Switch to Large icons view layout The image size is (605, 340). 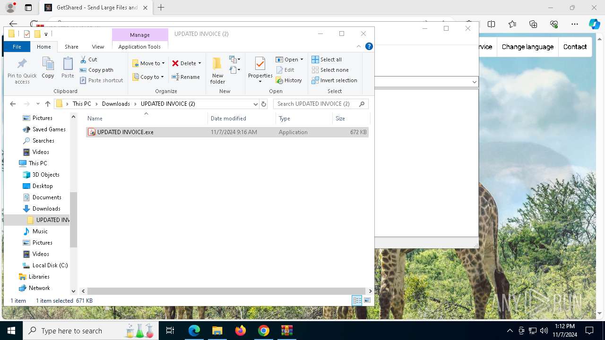tap(367, 301)
